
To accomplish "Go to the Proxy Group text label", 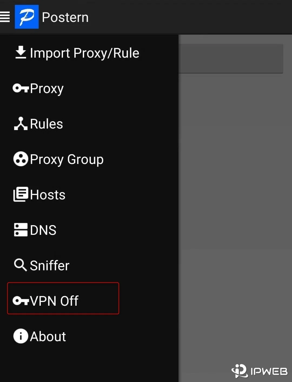I will [x=67, y=160].
